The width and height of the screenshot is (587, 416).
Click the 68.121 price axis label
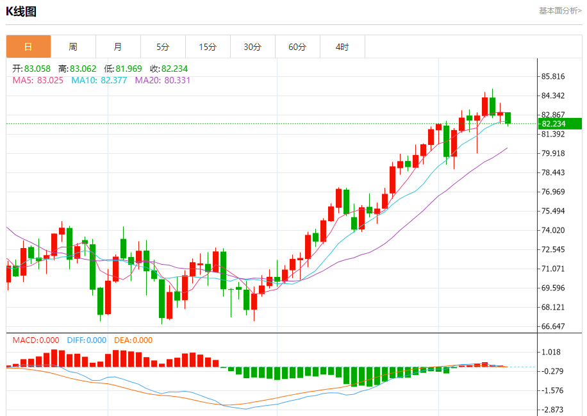pyautogui.click(x=553, y=308)
